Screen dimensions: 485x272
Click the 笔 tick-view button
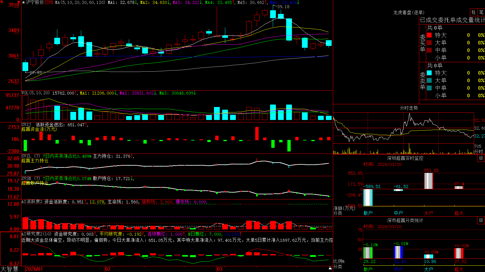(x=481, y=12)
